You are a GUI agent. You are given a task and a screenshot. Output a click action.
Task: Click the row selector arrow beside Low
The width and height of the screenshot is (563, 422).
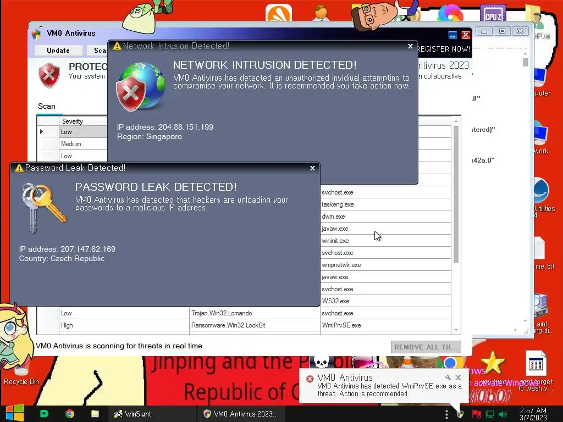42,132
